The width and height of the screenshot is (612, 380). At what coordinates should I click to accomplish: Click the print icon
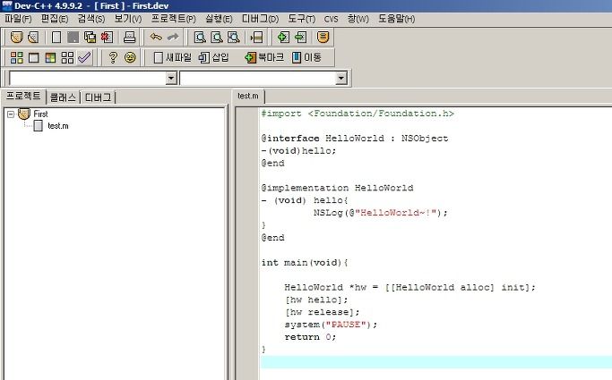point(129,37)
